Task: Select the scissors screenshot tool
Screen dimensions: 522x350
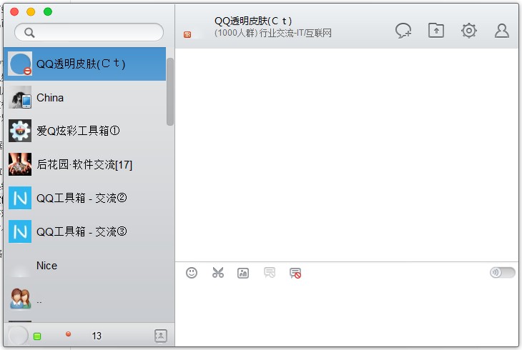Action: coord(217,273)
